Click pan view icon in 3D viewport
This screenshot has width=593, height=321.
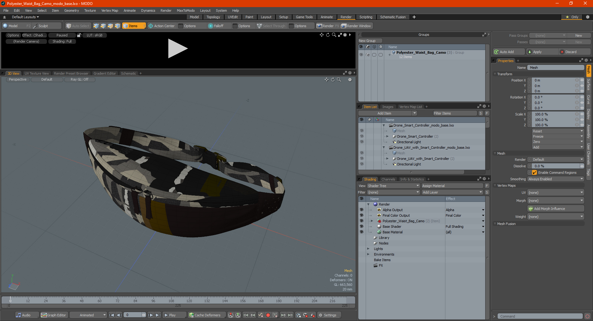pos(326,80)
